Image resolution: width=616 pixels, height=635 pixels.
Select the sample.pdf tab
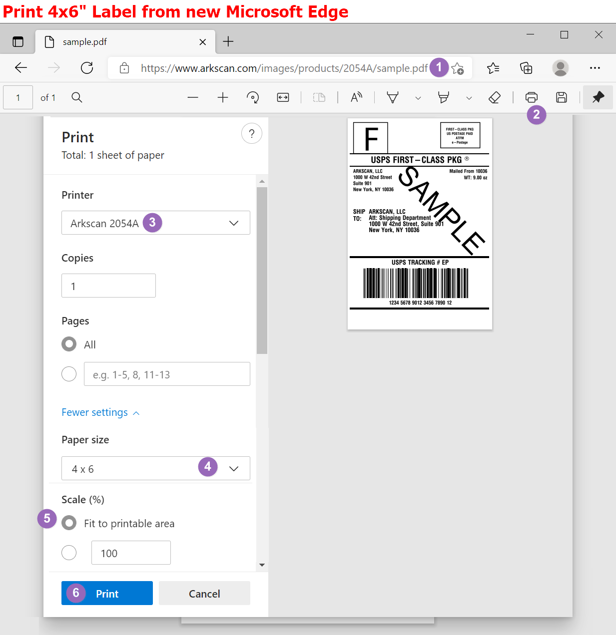125,42
